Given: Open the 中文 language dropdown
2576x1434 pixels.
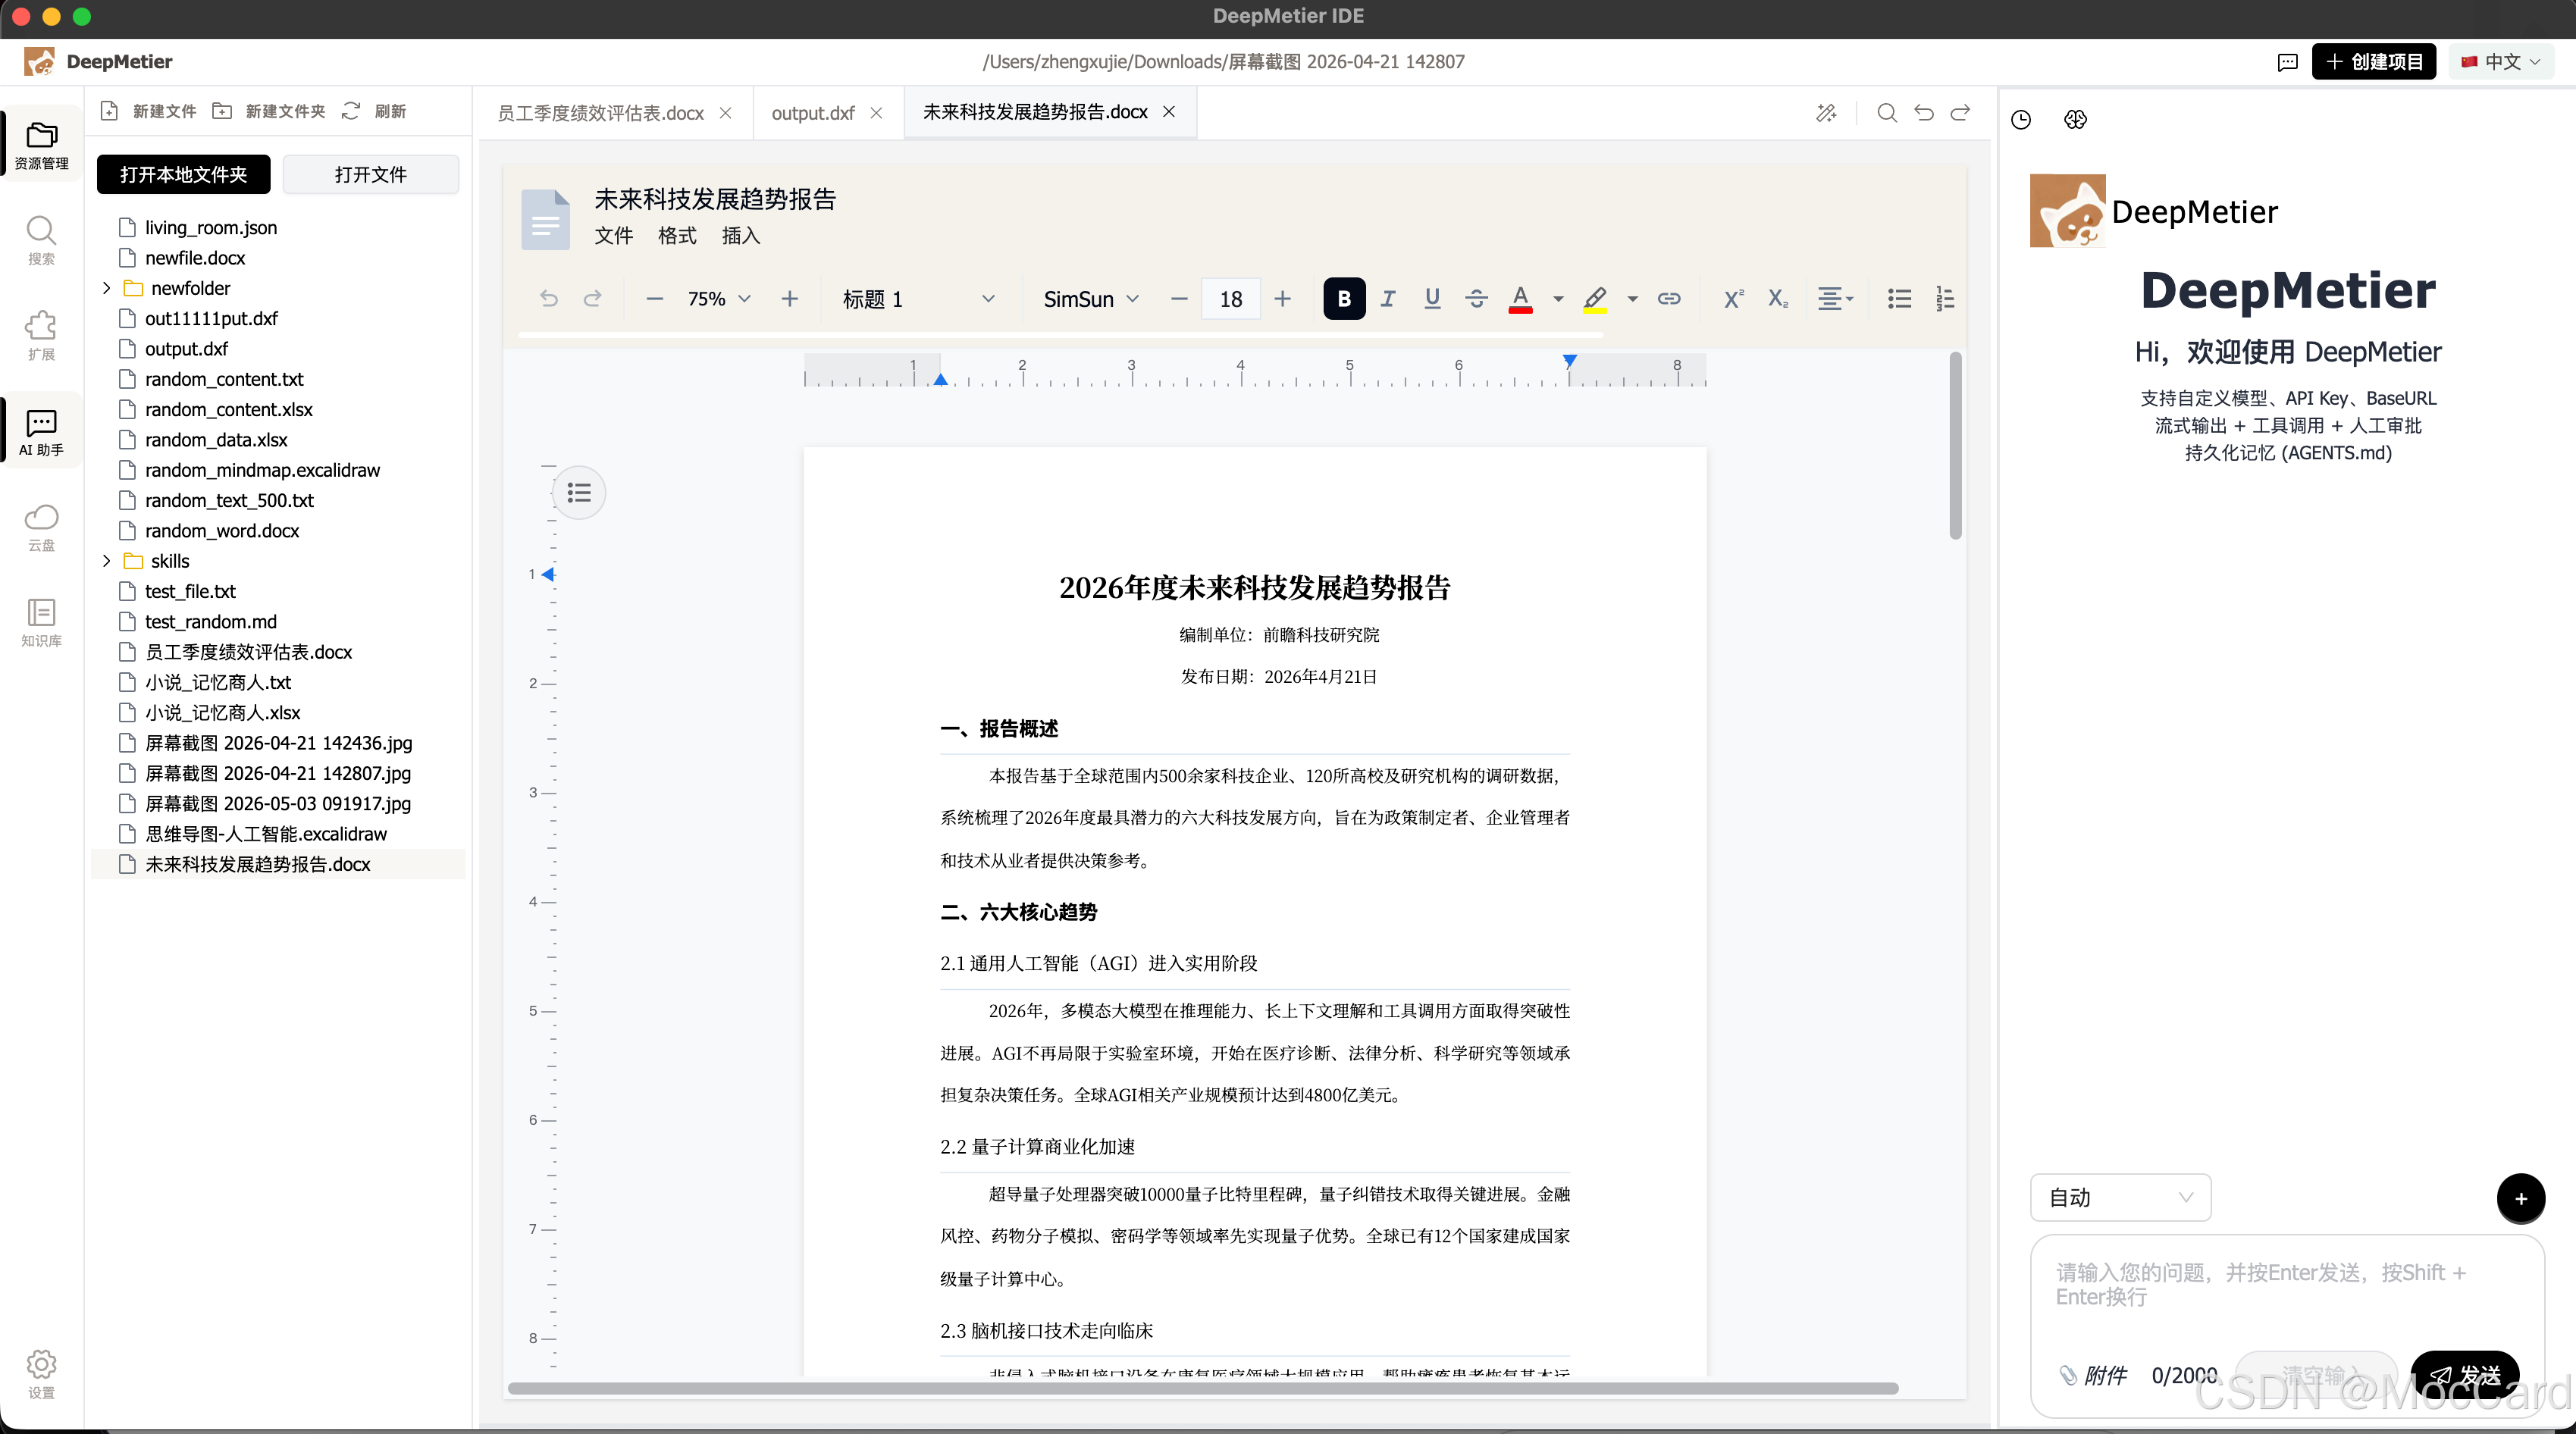Looking at the screenshot, I should (x=2501, y=62).
